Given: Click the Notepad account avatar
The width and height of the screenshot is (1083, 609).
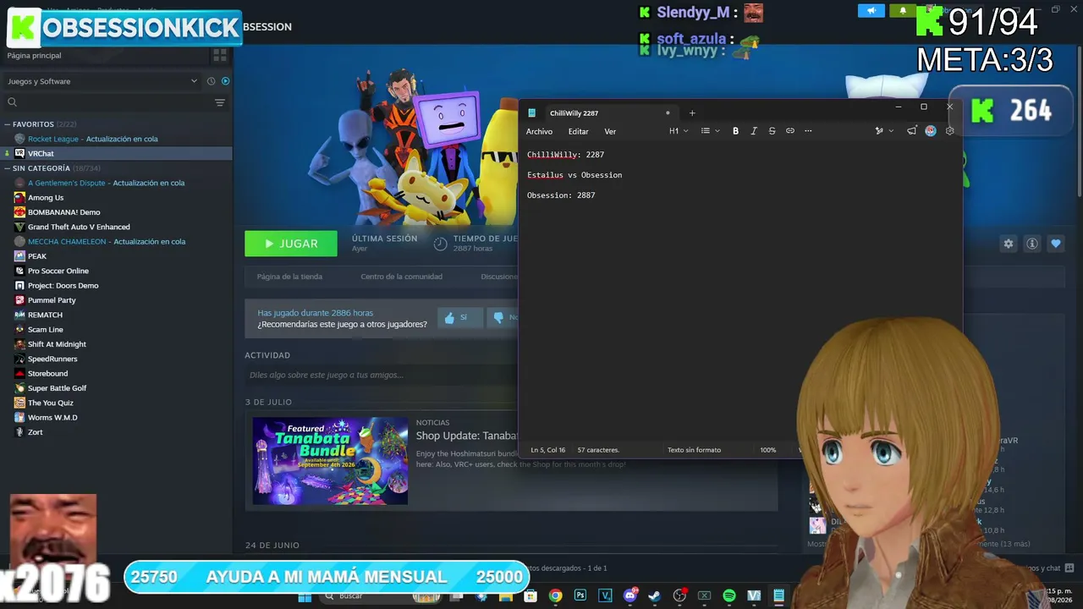Looking at the screenshot, I should 931,131.
